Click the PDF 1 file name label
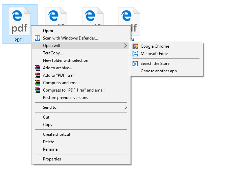This screenshot has height=177, width=235. click(20, 40)
